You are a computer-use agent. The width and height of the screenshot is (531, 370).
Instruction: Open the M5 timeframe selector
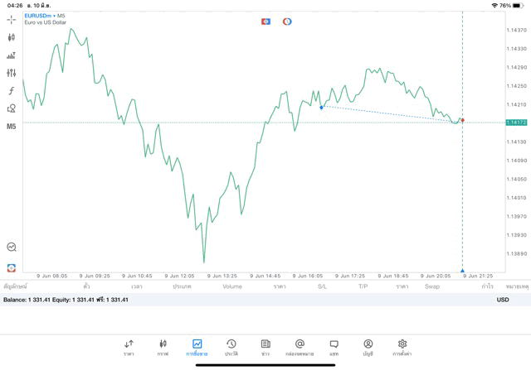[x=11, y=127]
